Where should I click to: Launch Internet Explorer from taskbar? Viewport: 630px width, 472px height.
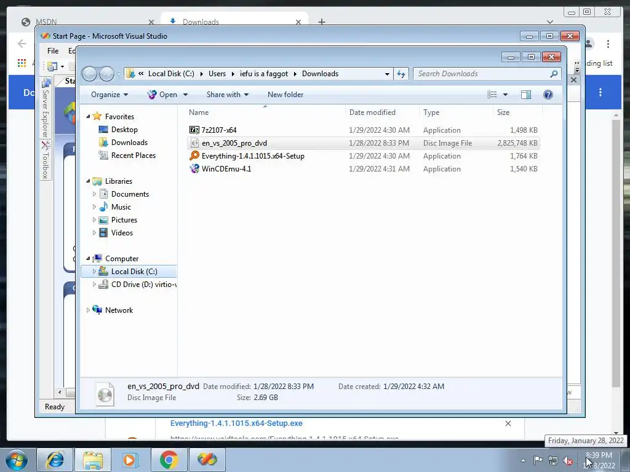click(55, 460)
